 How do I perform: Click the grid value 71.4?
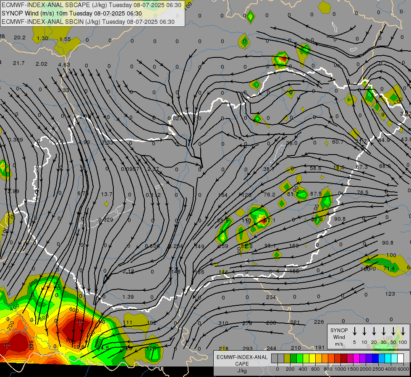pyautogui.click(x=389, y=269)
